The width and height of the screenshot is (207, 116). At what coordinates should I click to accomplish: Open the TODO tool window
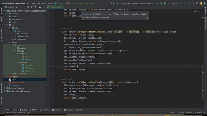[x=33, y=110]
